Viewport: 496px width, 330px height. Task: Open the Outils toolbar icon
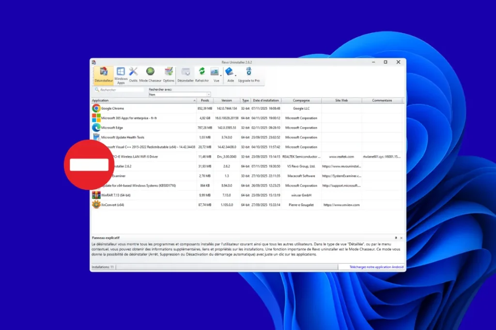[133, 75]
